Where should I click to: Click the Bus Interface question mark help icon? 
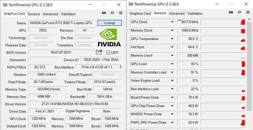[121, 67]
